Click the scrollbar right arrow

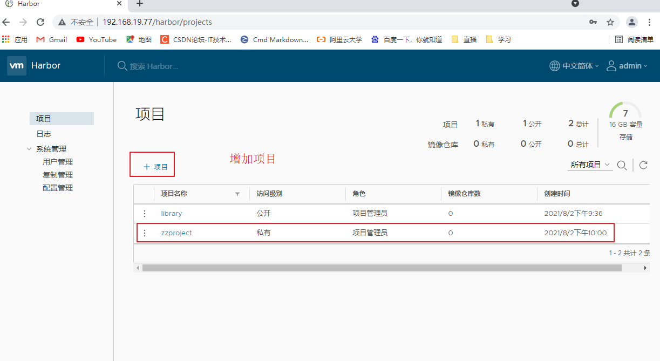tap(645, 268)
